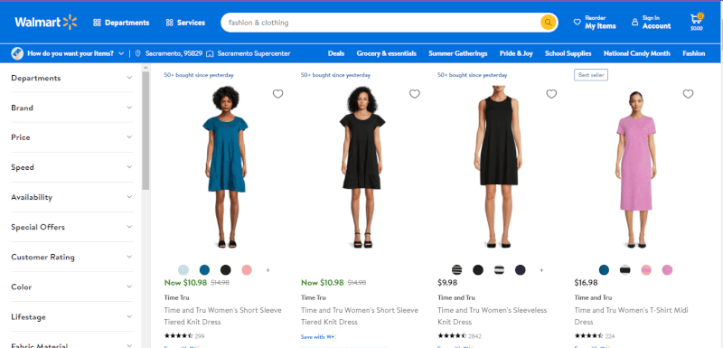The image size is (723, 348).
Task: Open the blue tiered dress photo
Action: (x=225, y=167)
